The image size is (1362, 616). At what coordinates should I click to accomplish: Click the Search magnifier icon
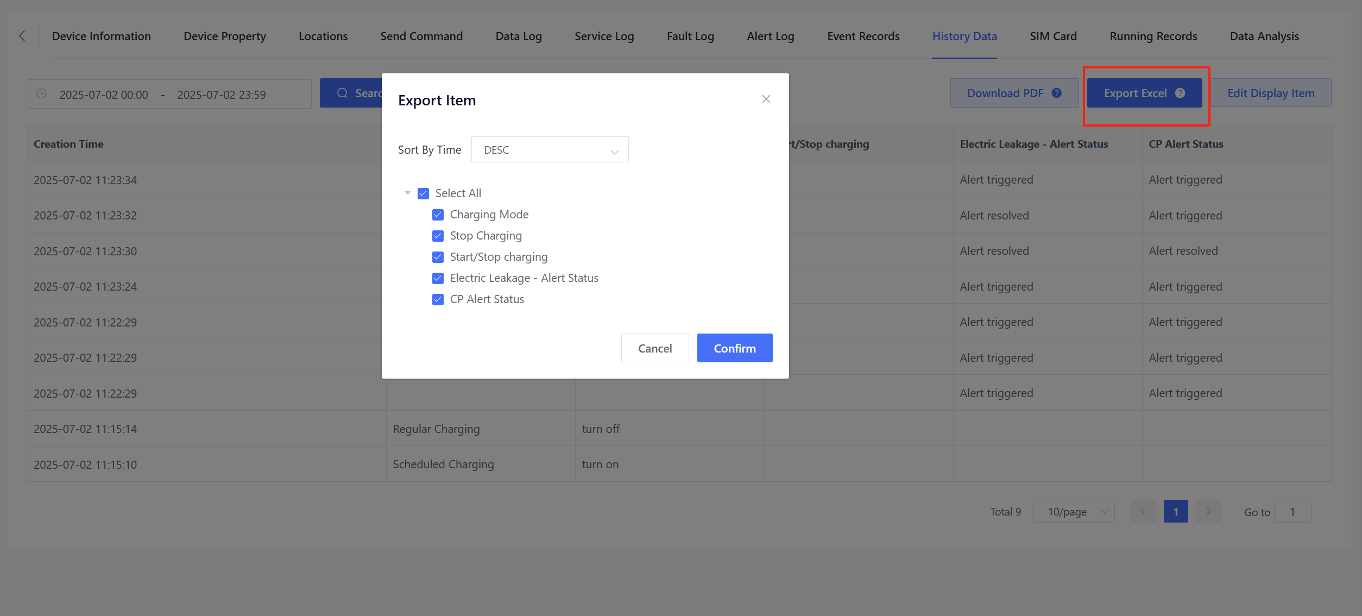pos(342,93)
